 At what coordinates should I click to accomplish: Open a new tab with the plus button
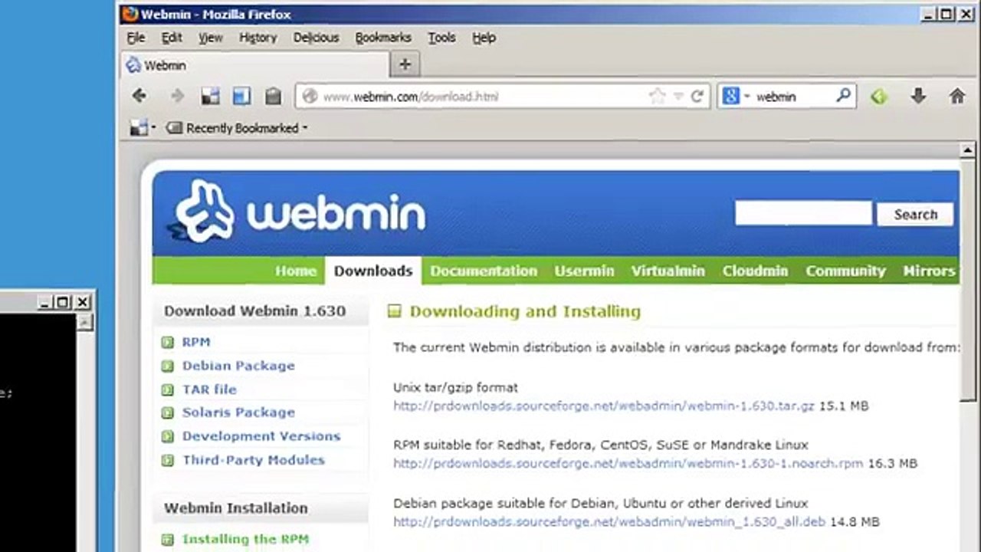coord(405,65)
